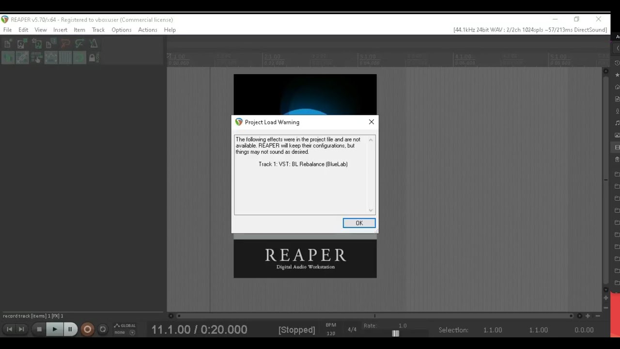
Task: Click the vertical zoom in plus button
Action: point(606,298)
